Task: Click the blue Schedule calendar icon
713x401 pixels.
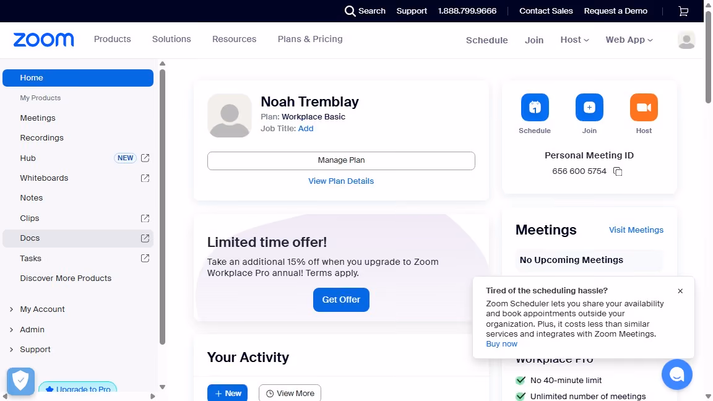Action: click(x=535, y=107)
